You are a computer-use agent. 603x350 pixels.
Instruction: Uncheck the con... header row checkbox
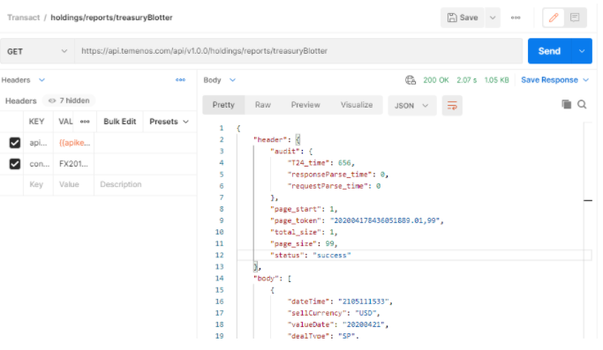pyautogui.click(x=15, y=164)
